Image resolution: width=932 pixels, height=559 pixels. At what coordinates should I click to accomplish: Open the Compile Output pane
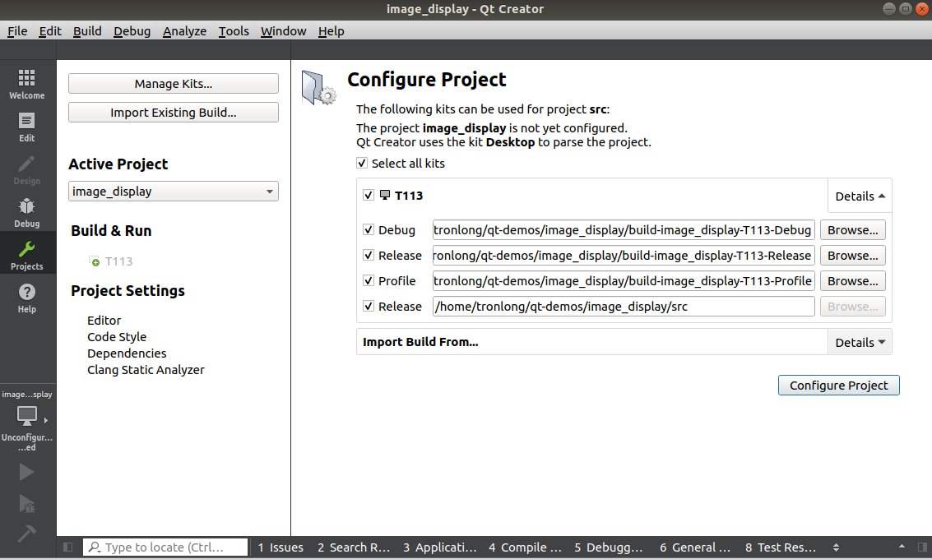pyautogui.click(x=525, y=547)
